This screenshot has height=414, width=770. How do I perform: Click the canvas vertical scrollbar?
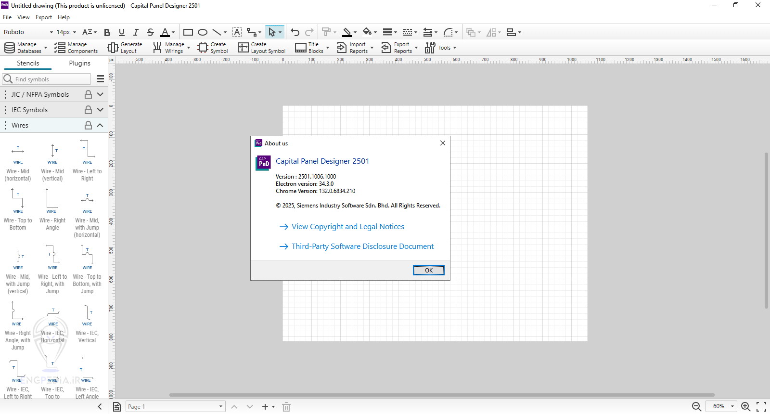click(x=766, y=230)
